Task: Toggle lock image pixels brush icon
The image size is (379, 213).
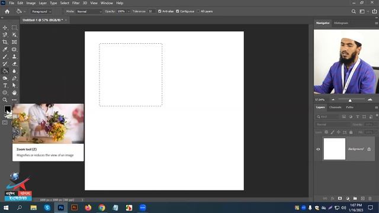Action: point(333,132)
